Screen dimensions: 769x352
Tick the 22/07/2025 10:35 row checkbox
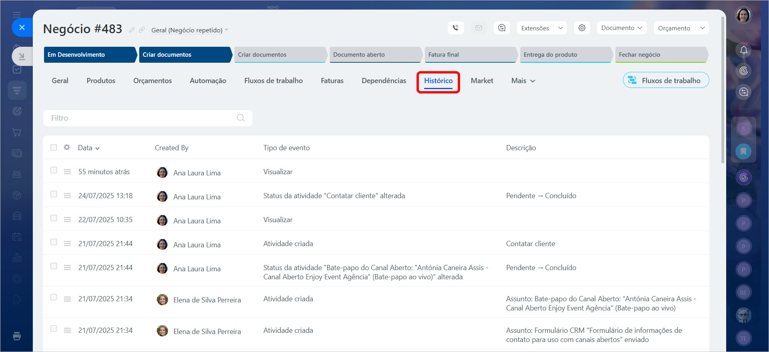click(54, 218)
